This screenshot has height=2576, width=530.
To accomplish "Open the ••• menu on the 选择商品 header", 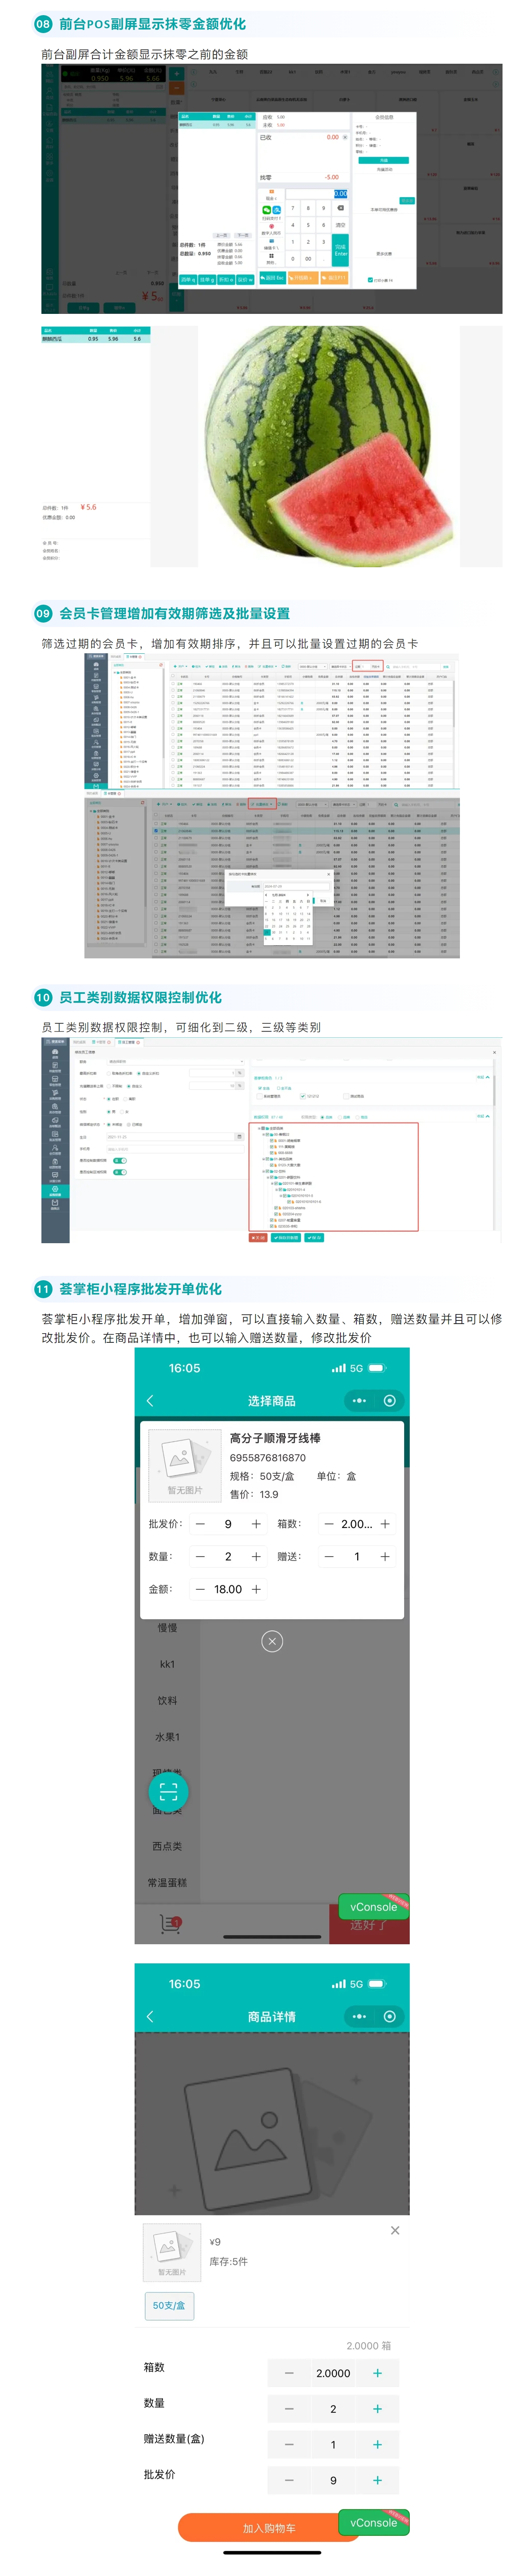I will point(359,1400).
